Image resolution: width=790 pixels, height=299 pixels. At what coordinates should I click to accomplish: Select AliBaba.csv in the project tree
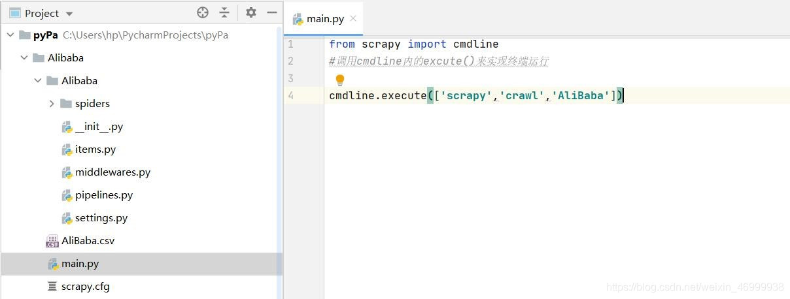coord(88,241)
